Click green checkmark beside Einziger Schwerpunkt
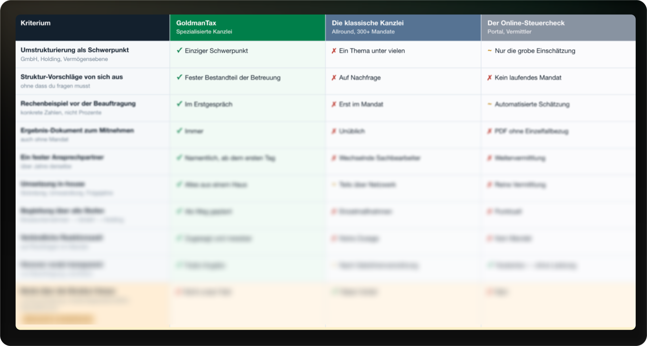 (x=179, y=51)
